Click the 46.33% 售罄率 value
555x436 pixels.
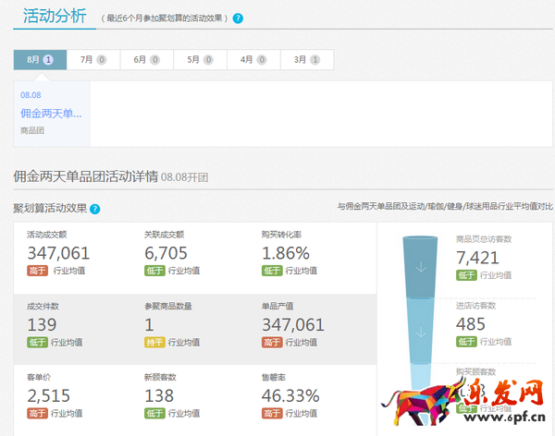(291, 395)
